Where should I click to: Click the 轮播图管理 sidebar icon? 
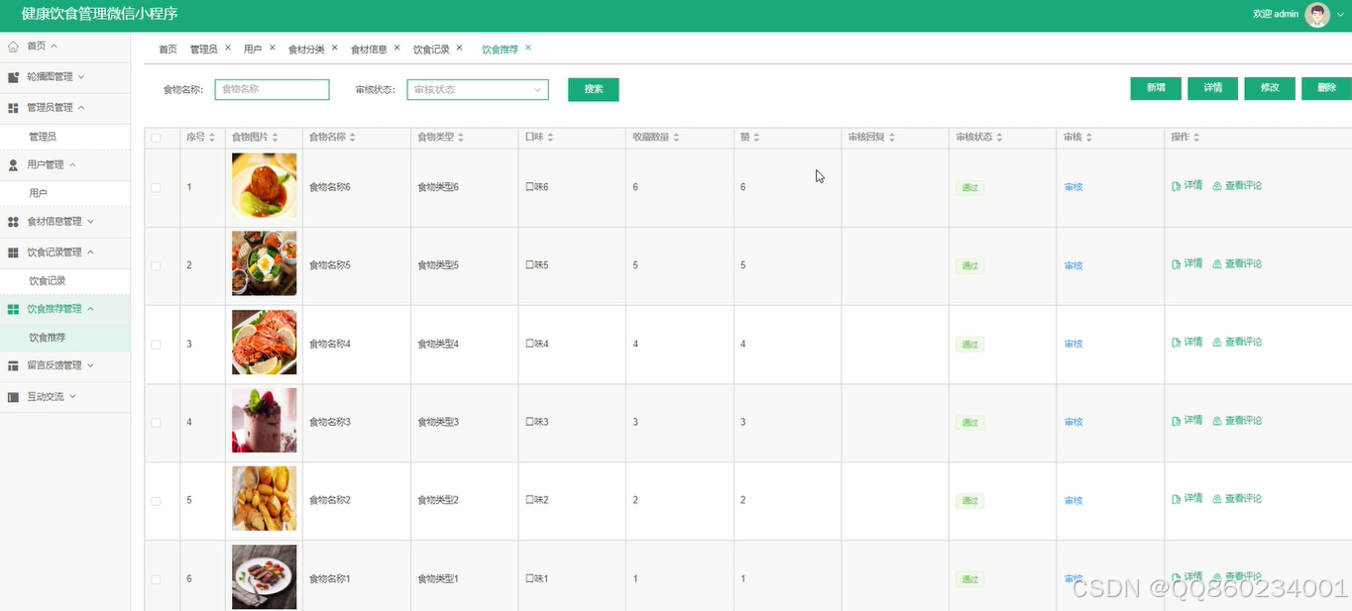pyautogui.click(x=13, y=77)
